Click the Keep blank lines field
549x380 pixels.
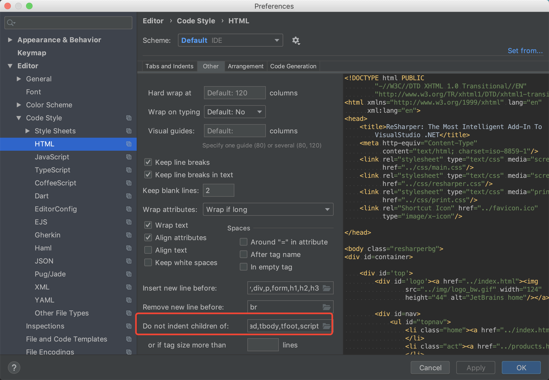[x=218, y=191]
